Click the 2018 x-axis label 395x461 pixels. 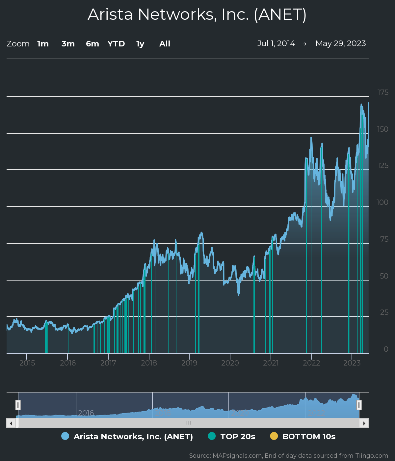pos(149,363)
